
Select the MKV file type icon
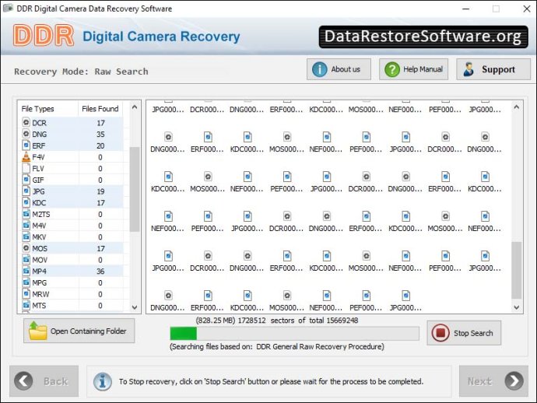(x=26, y=237)
